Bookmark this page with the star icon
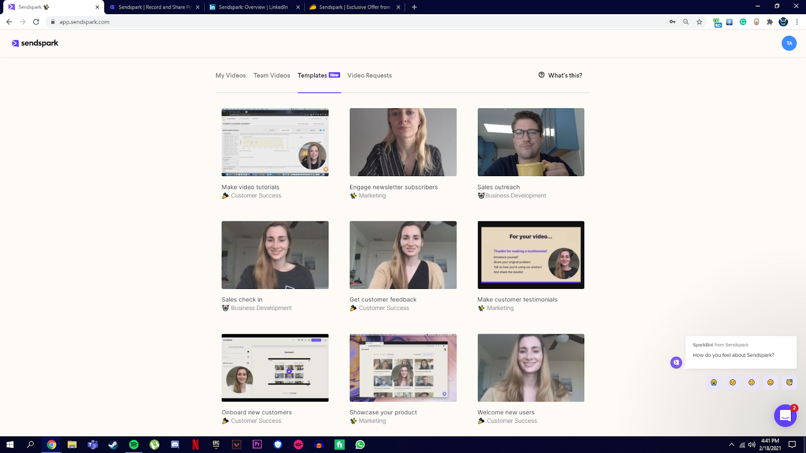The width and height of the screenshot is (806, 453). tap(699, 22)
